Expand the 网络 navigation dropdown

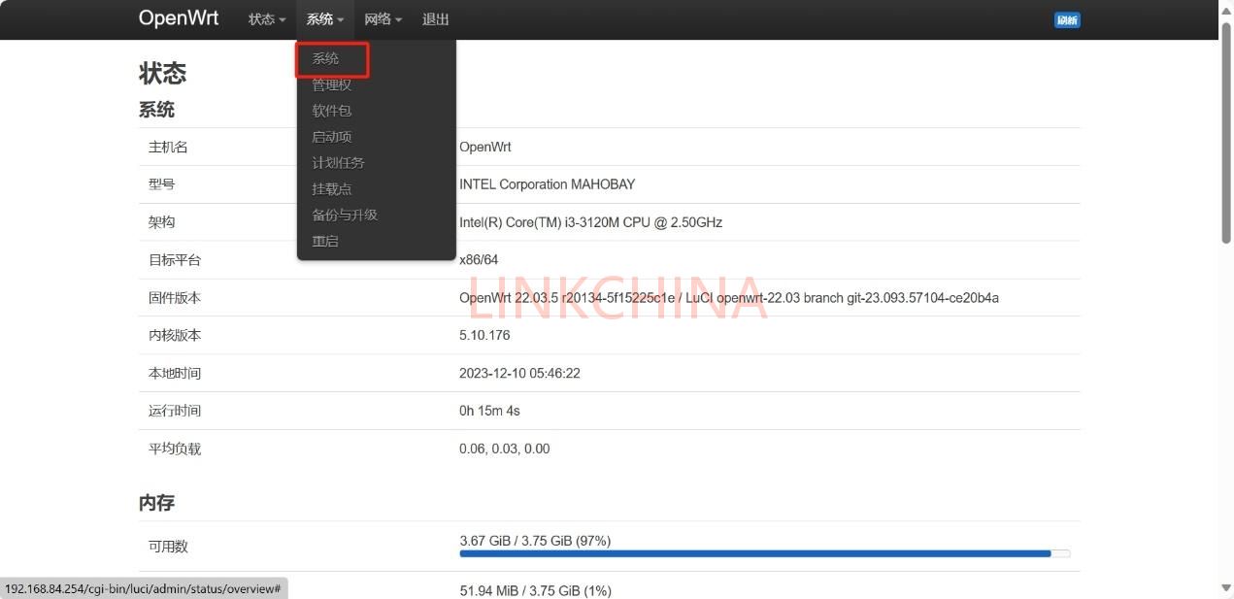pos(384,19)
